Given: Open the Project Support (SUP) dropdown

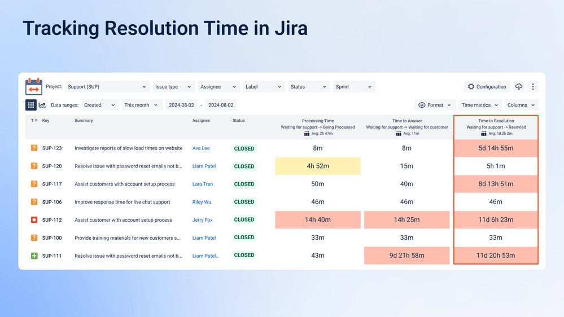Looking at the screenshot, I should (107, 87).
